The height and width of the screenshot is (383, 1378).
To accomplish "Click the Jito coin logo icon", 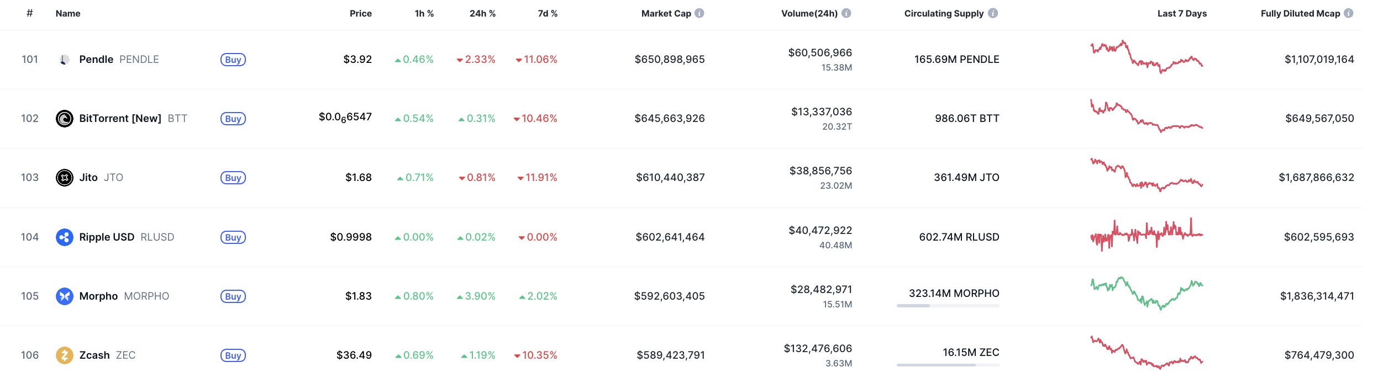I will [65, 178].
